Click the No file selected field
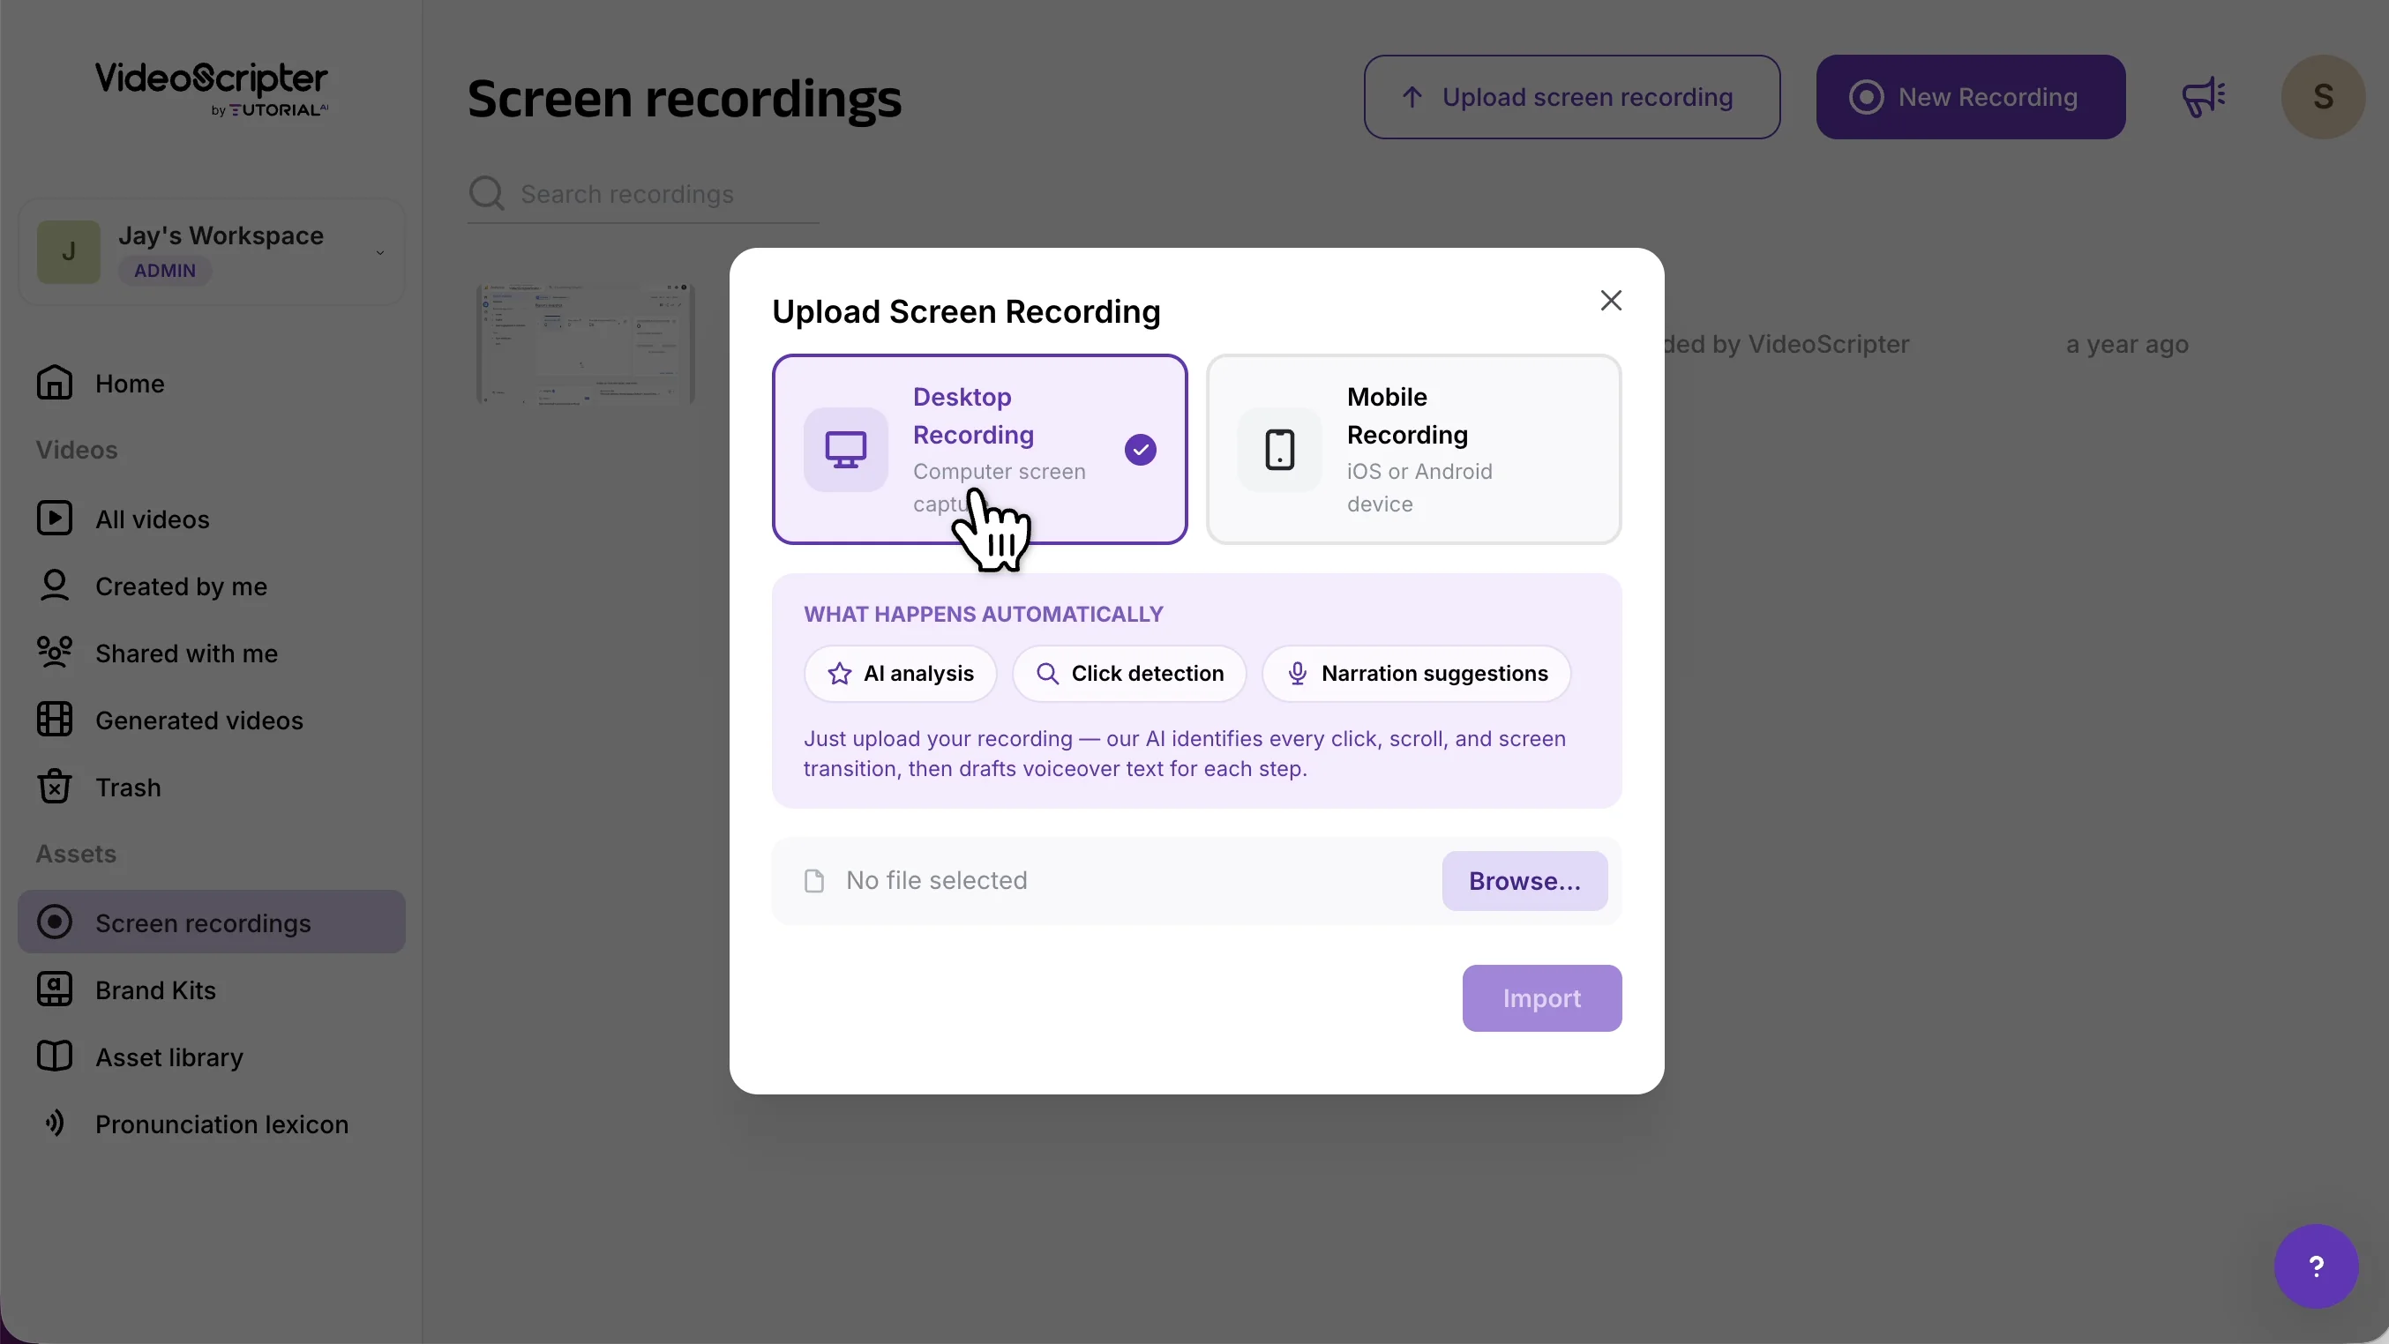The width and height of the screenshot is (2389, 1344). [1196, 880]
